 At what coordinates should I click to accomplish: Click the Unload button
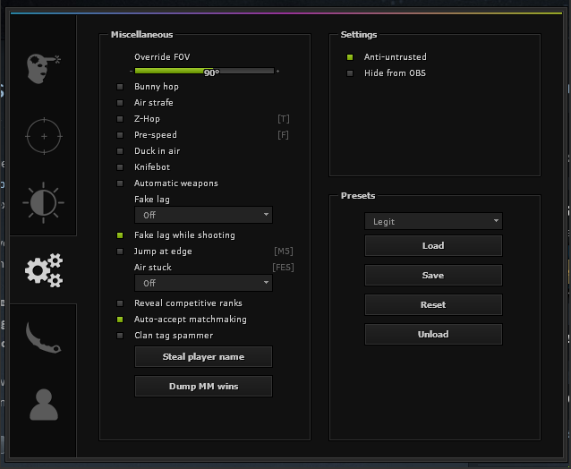coord(433,334)
